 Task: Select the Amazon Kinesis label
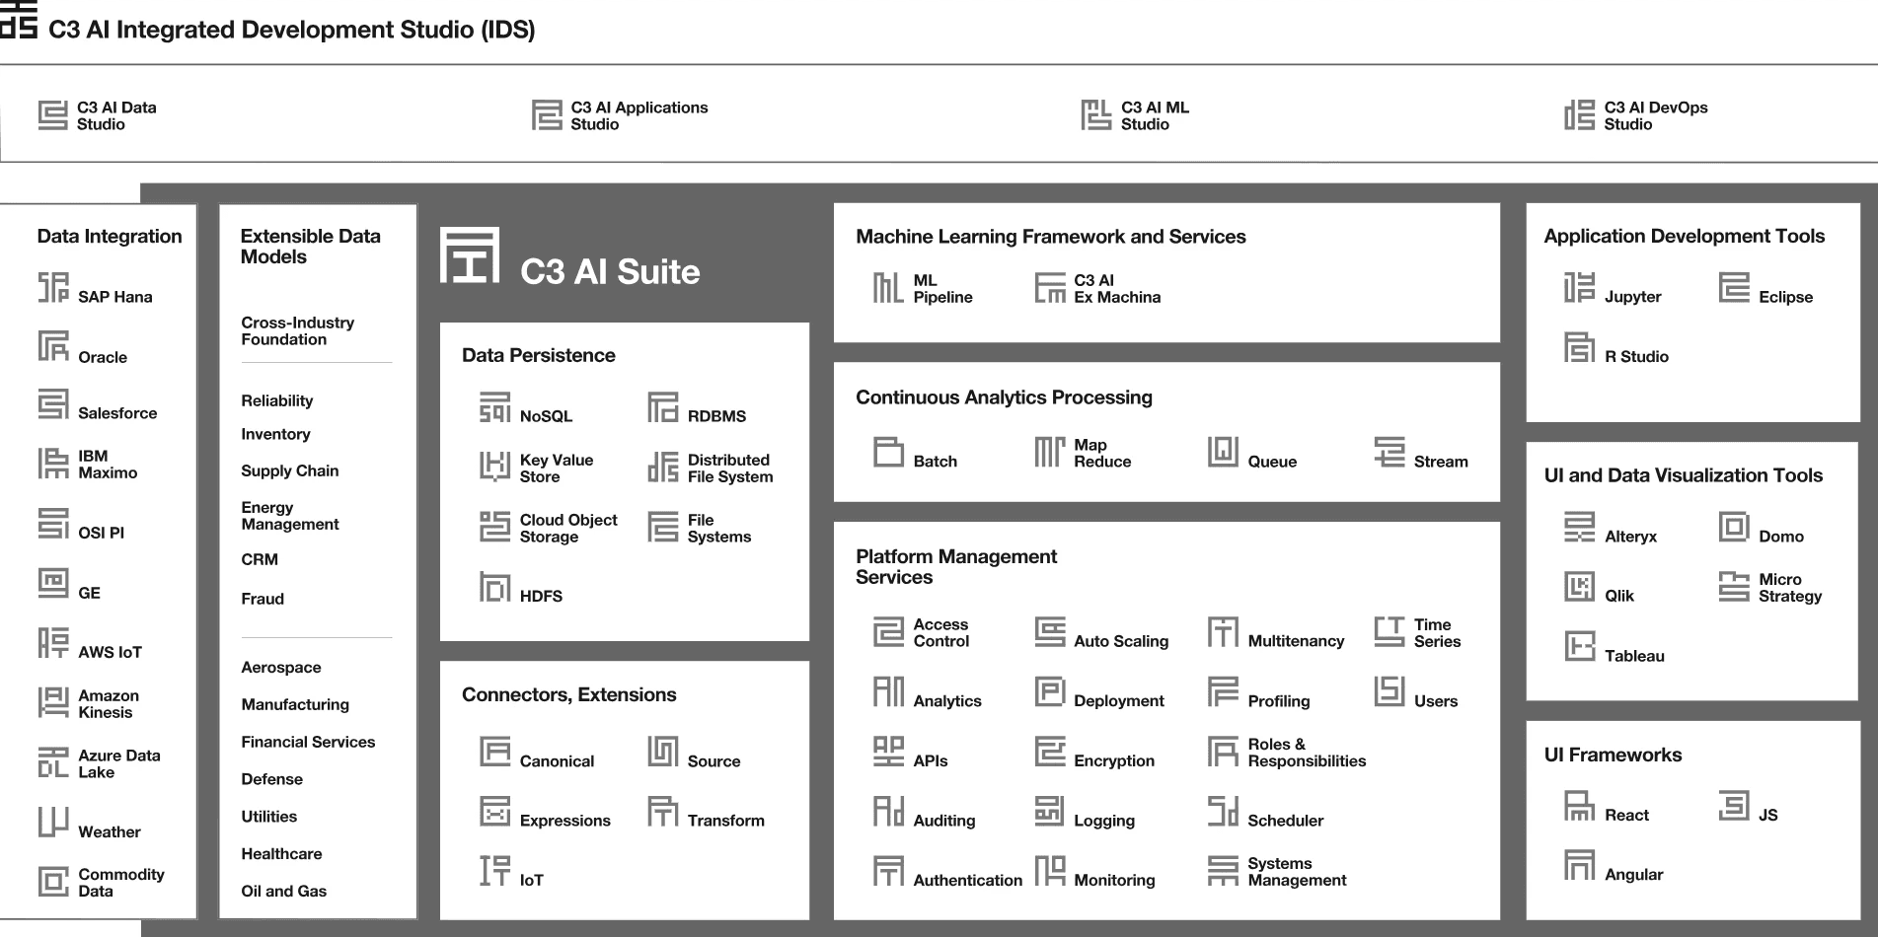point(109,704)
